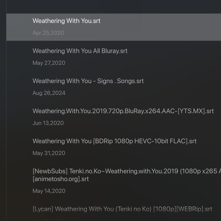Screen dimensions: 221x221
Task: Click the Jun 13,2020 date label
Action: (x=48, y=123)
